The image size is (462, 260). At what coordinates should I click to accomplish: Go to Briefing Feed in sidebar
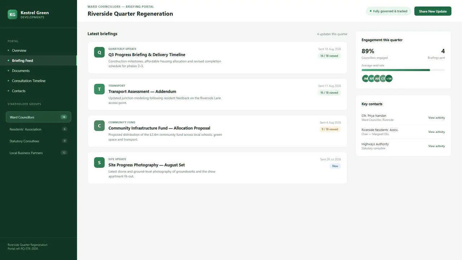click(x=38, y=61)
